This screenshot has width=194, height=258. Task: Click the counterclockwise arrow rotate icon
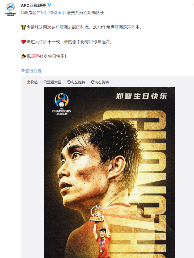(69, 82)
